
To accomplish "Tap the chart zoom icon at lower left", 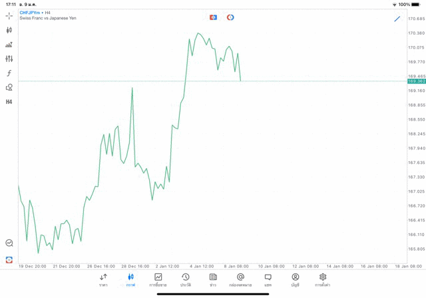I will [9, 243].
